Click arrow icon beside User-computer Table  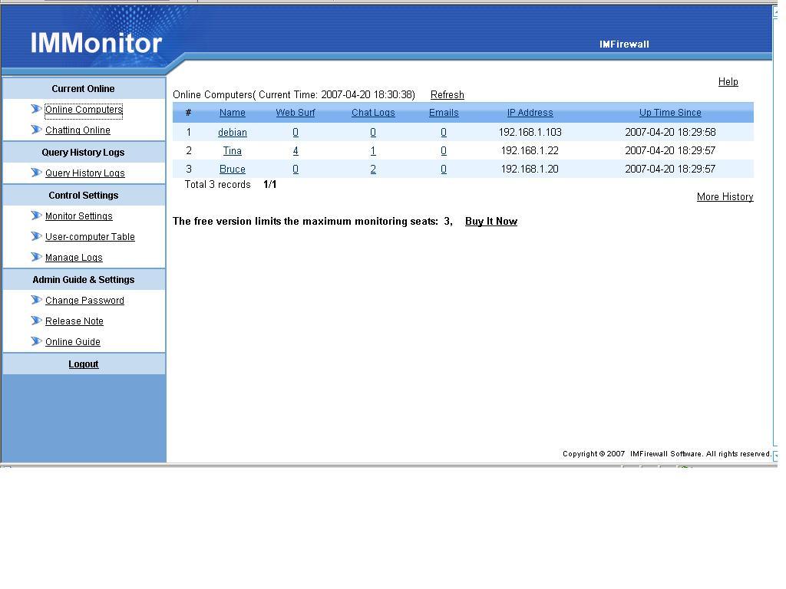[x=36, y=236]
